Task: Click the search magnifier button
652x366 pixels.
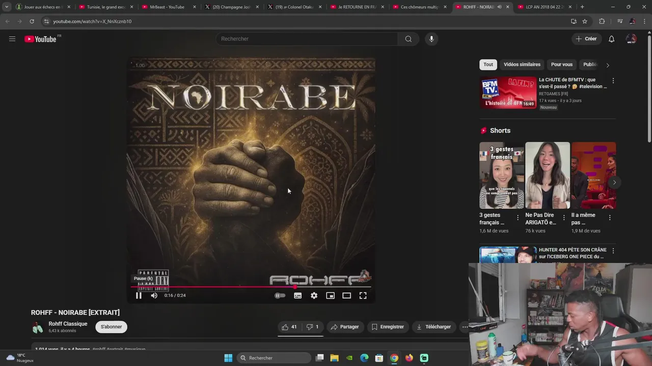Action: 408,39
